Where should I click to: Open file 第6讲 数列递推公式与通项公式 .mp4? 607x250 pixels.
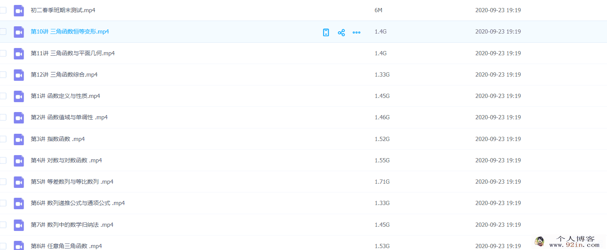tap(78, 203)
